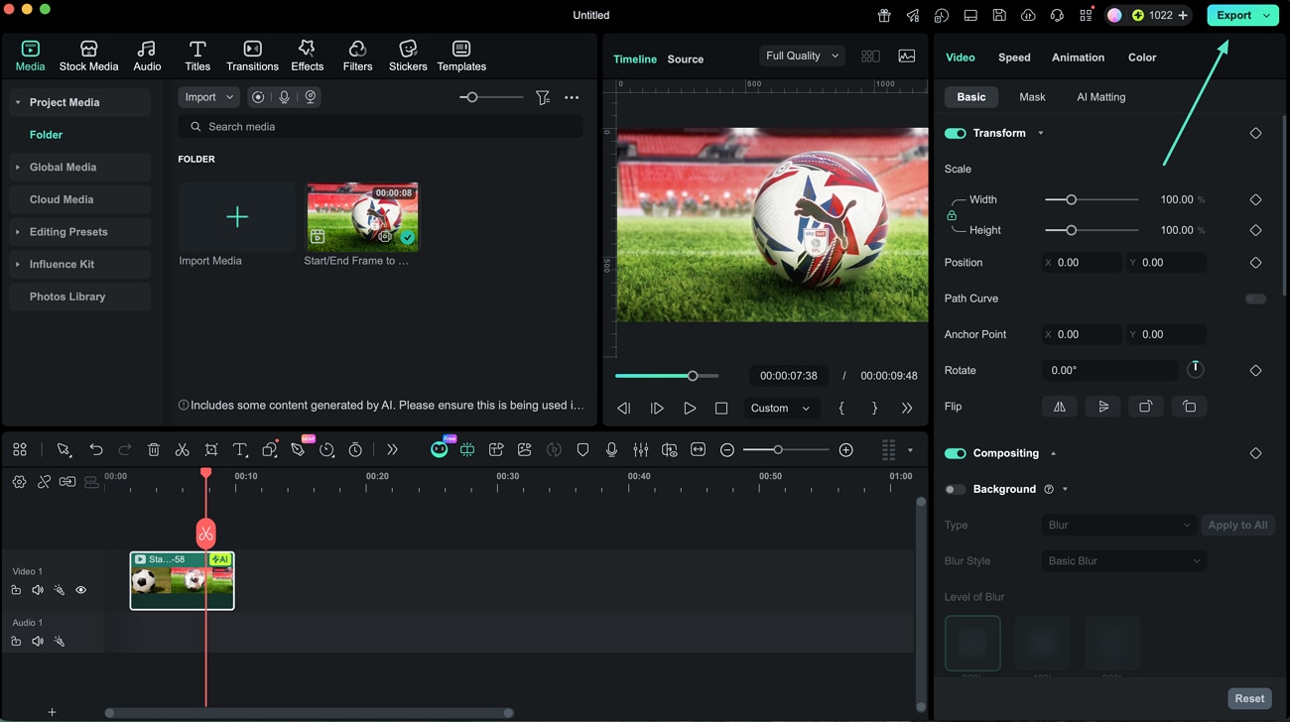Click the Export button

tap(1233, 15)
